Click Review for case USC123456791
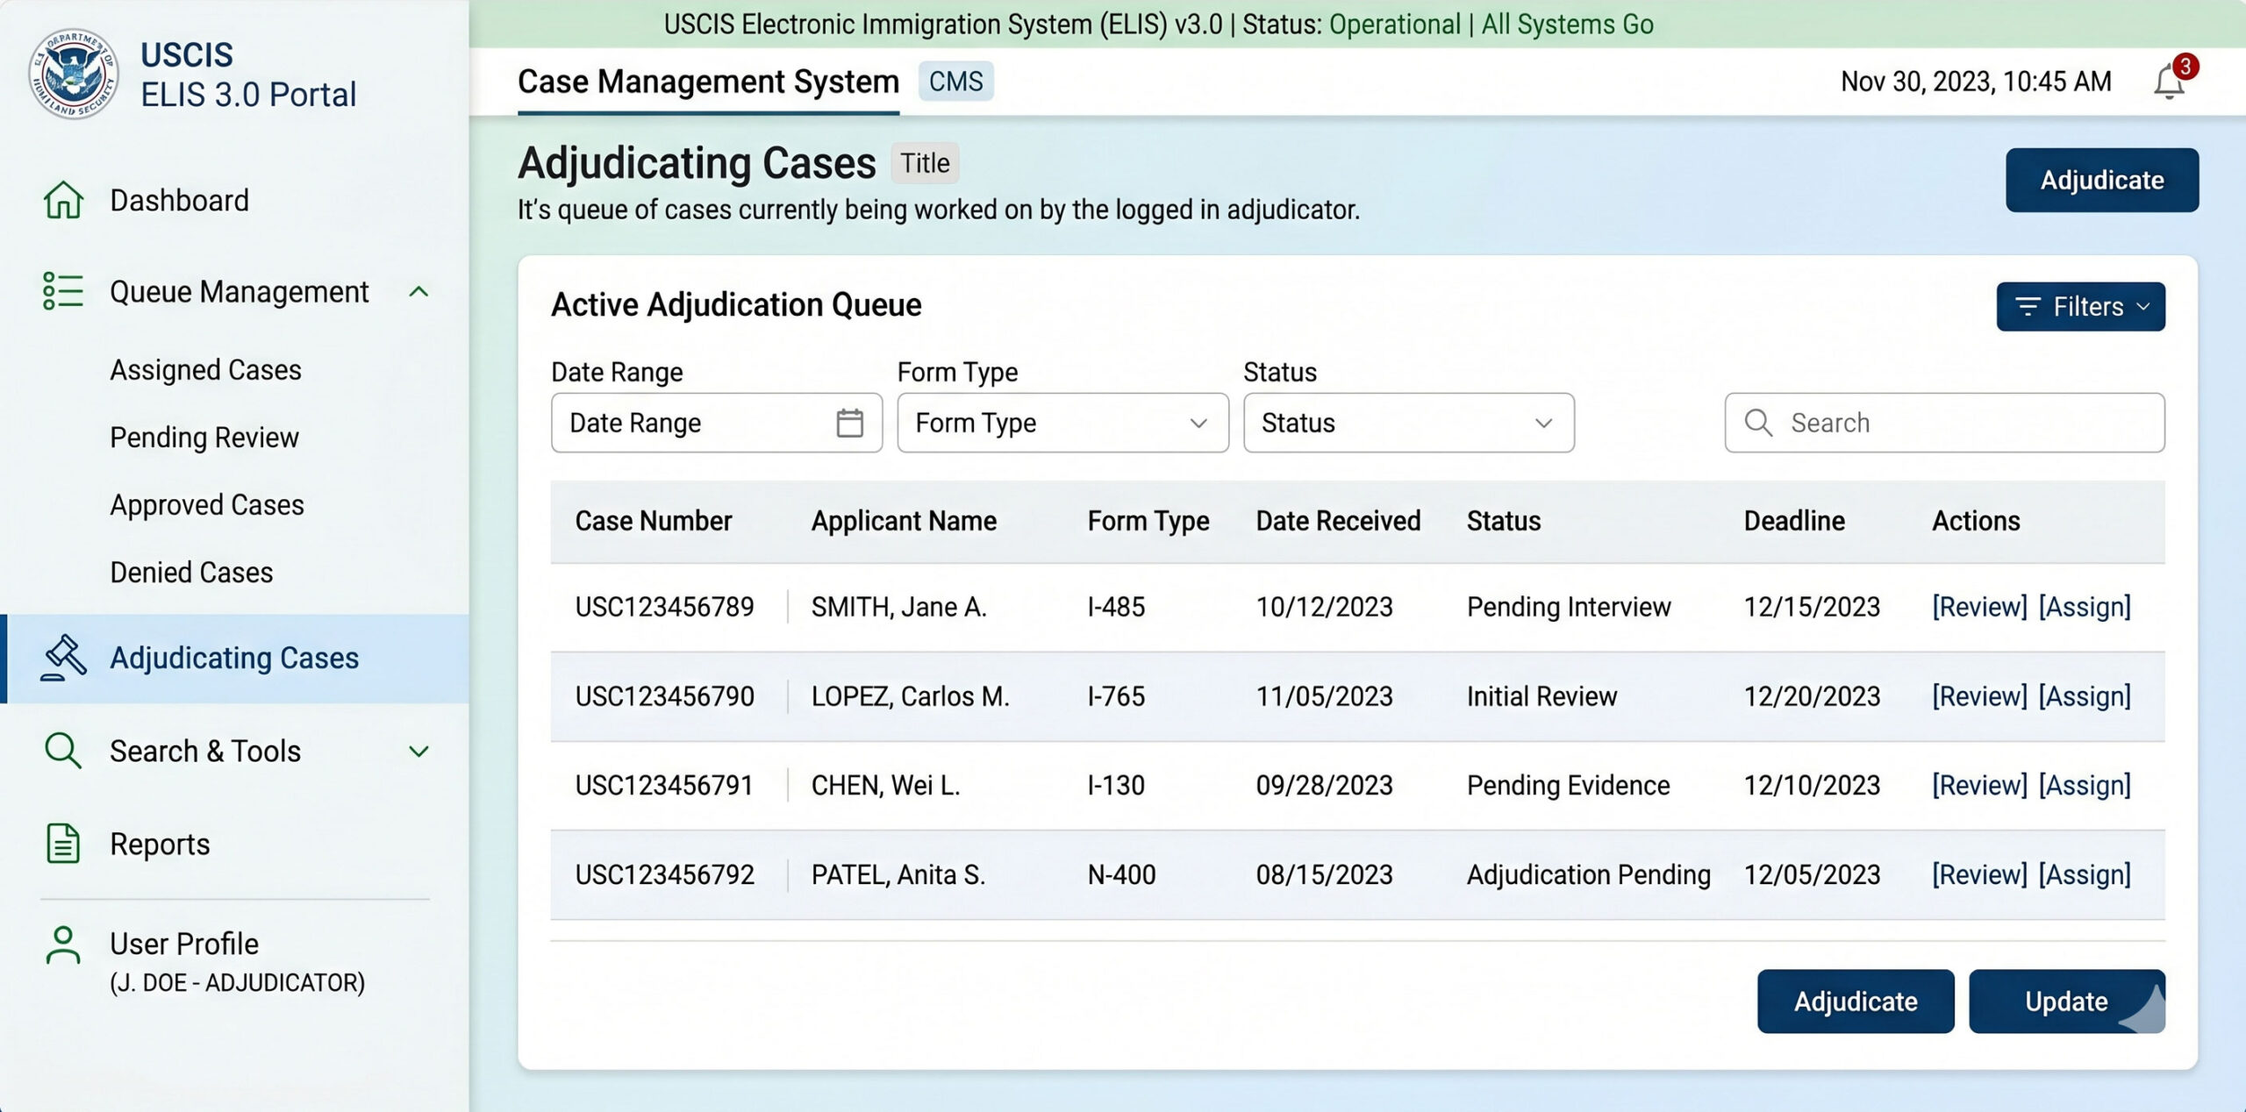The width and height of the screenshot is (2246, 1112). click(1978, 785)
